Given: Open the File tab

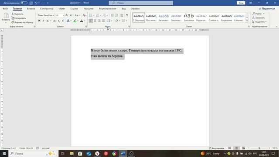Looking at the screenshot, I should pyautogui.click(x=5, y=9).
